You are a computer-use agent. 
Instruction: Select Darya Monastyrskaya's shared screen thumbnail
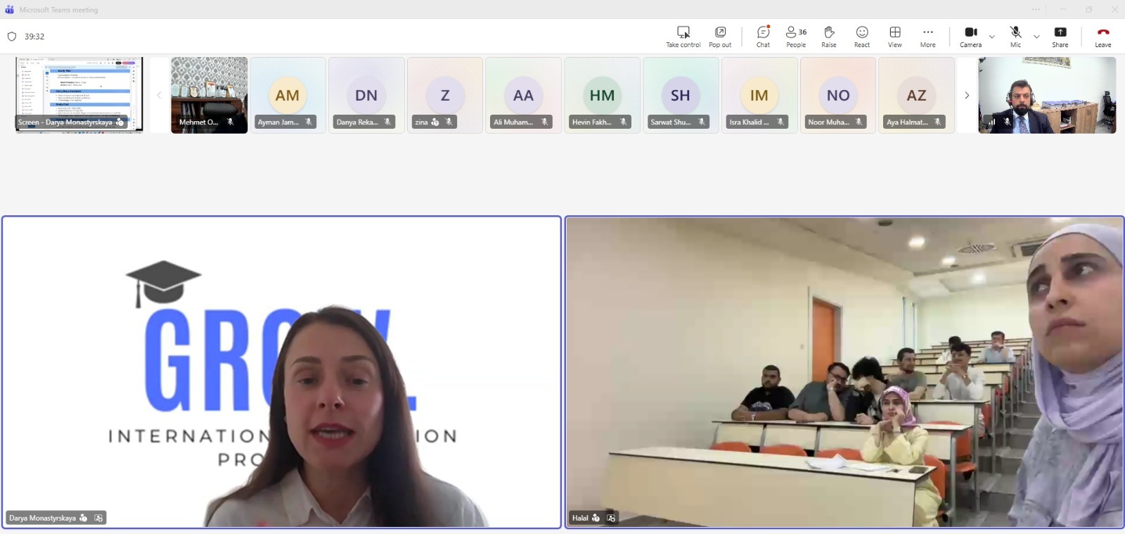coord(79,95)
